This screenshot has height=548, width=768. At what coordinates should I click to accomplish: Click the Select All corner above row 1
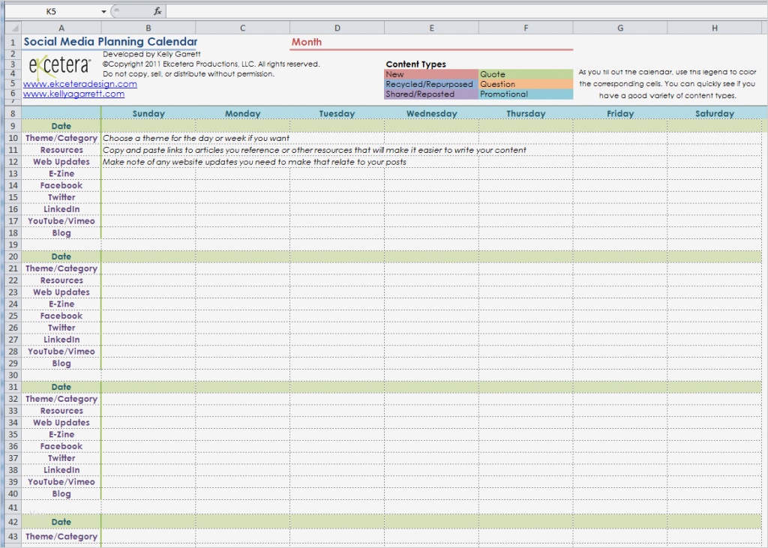coord(13,26)
